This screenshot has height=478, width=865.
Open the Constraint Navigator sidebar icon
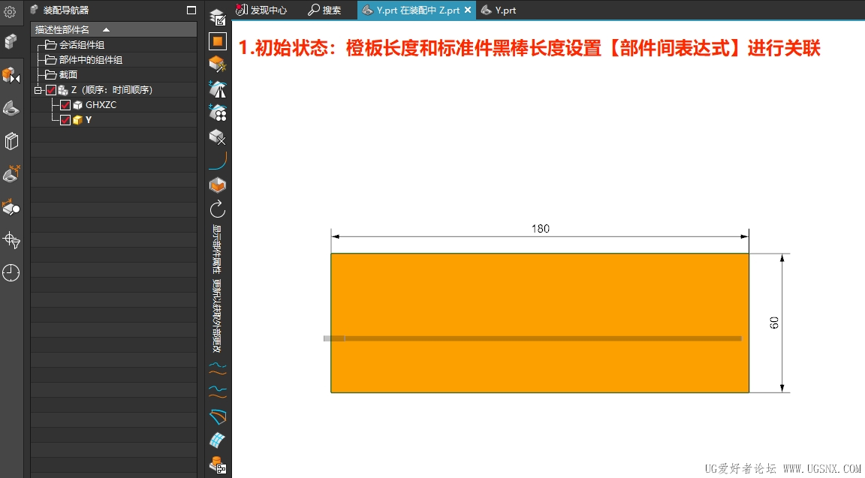click(11, 75)
